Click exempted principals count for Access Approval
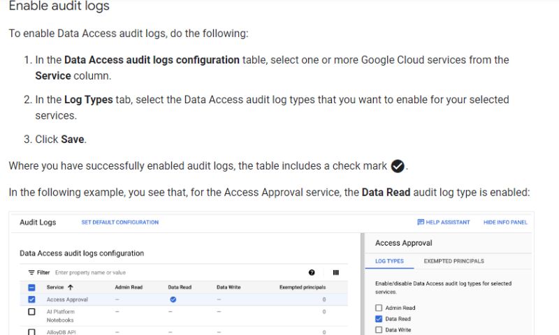Screen dimensions: 559x335 tap(324, 299)
